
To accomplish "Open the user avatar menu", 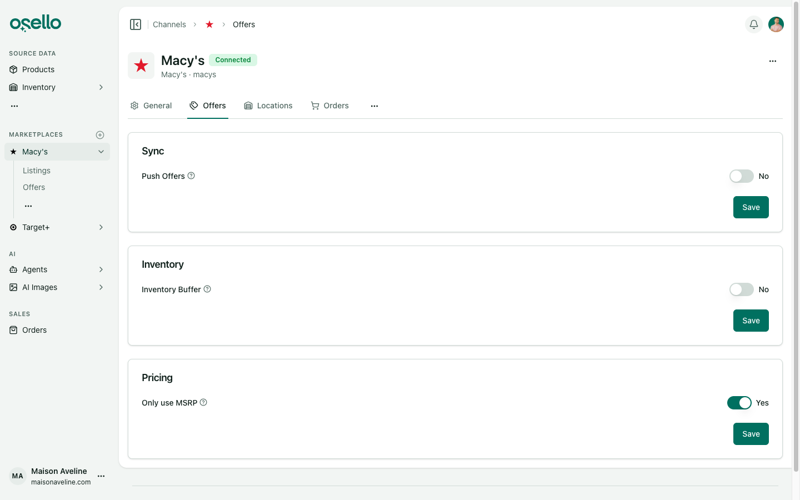I will click(776, 24).
